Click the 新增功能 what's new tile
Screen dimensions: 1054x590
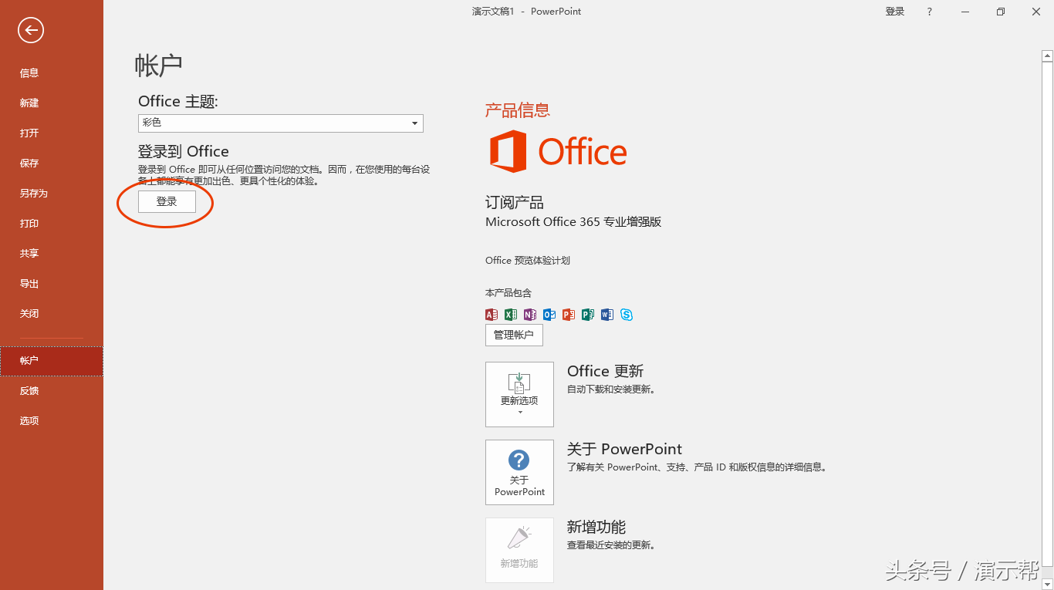tap(519, 550)
